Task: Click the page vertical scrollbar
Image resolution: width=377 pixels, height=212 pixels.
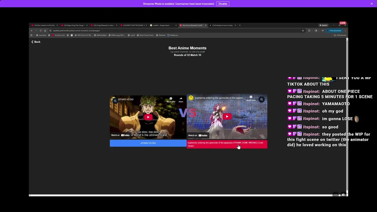Action: click(x=347, y=115)
